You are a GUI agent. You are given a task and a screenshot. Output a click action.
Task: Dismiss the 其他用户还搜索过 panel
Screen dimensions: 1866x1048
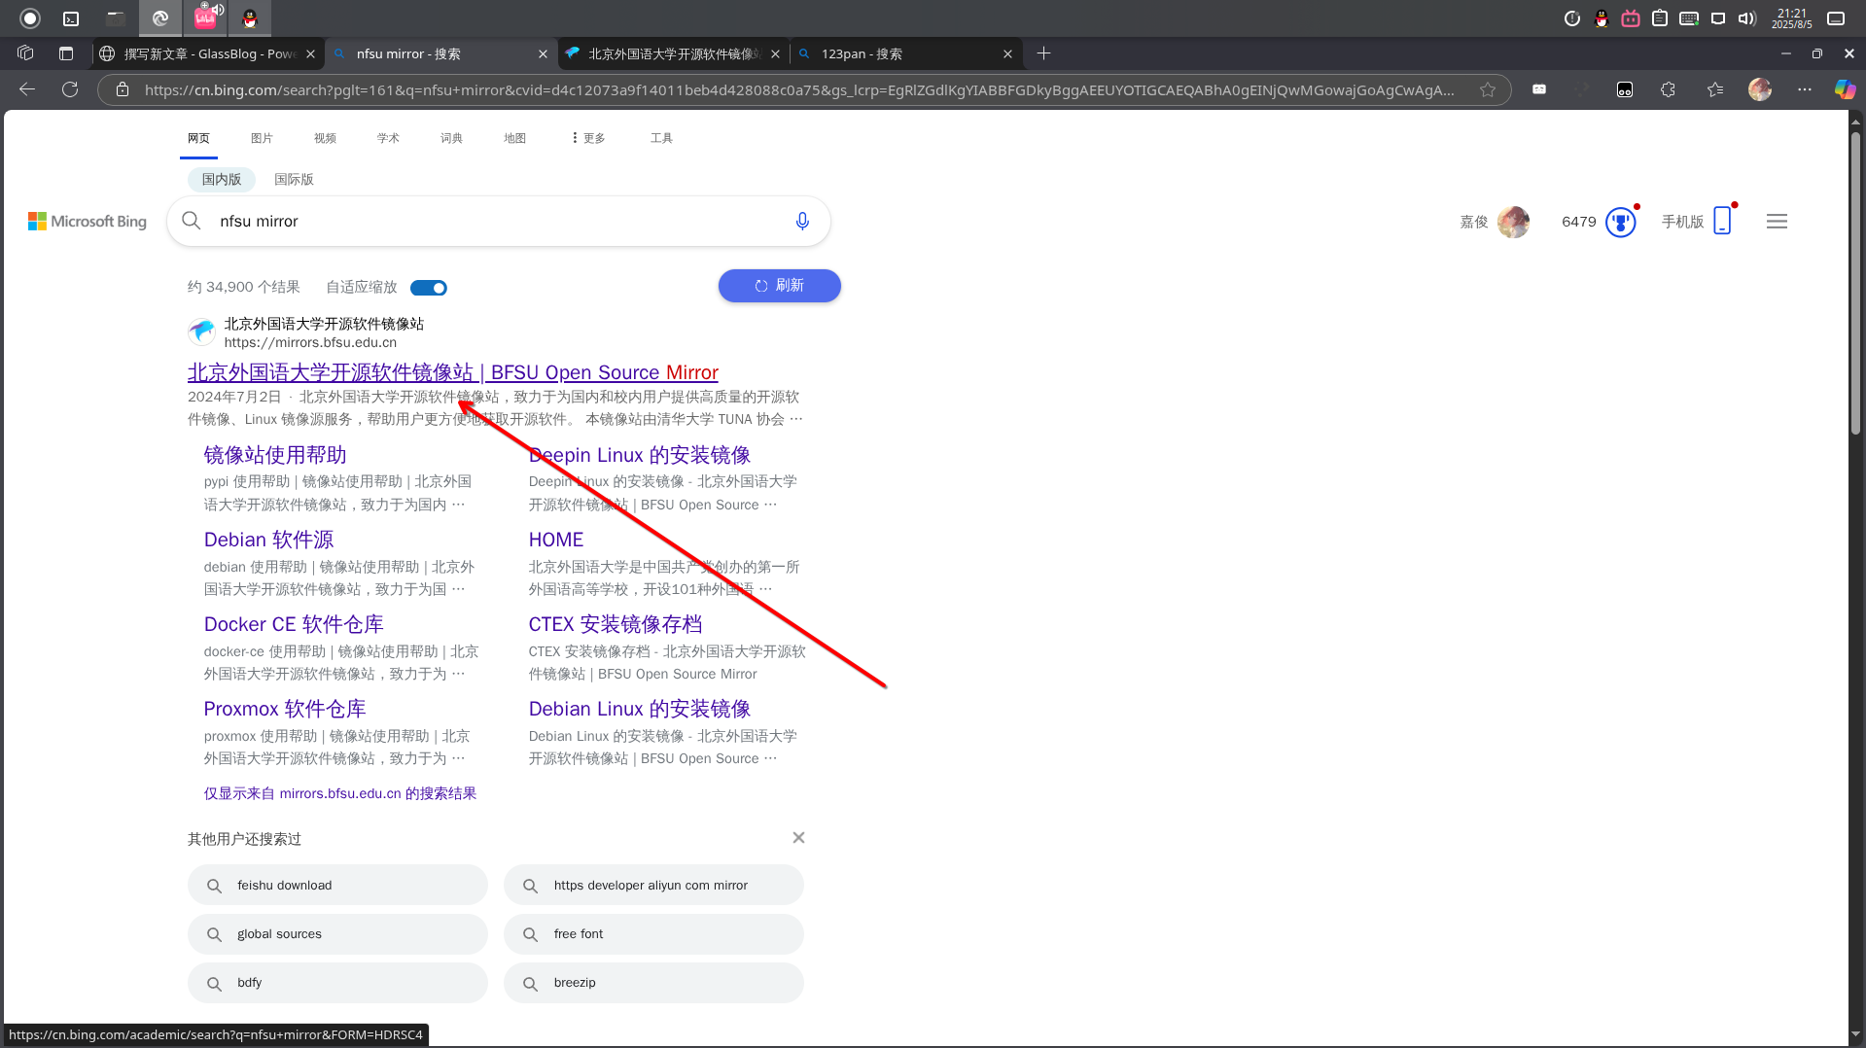798,838
